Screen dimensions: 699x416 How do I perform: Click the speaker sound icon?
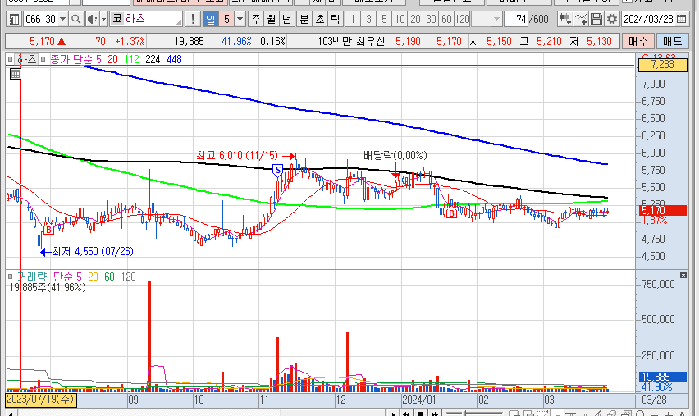pyautogui.click(x=92, y=19)
